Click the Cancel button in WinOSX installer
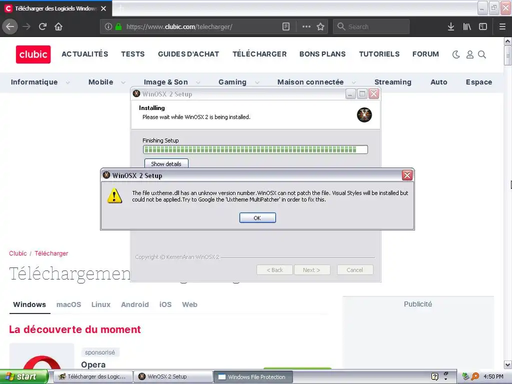The image size is (512, 384). pos(354,269)
